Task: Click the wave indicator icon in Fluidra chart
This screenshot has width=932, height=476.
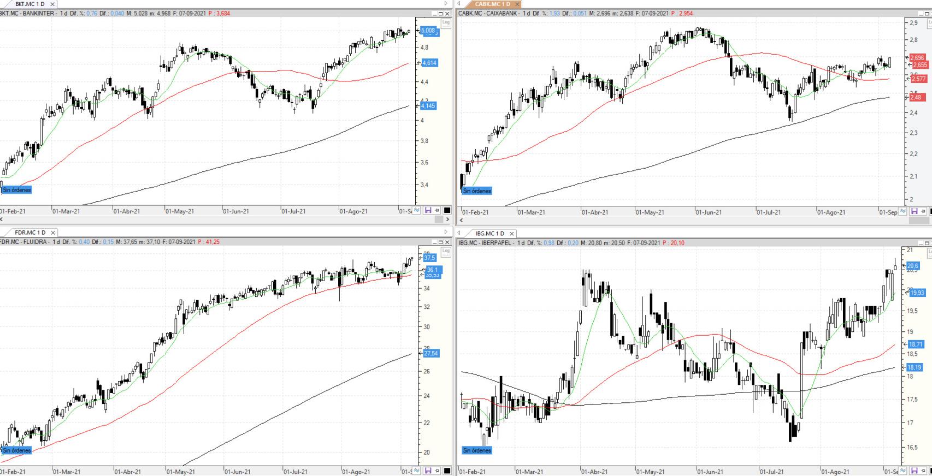Action: point(417,471)
